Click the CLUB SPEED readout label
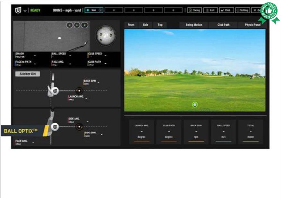The width and height of the screenshot is (282, 198). point(95,54)
